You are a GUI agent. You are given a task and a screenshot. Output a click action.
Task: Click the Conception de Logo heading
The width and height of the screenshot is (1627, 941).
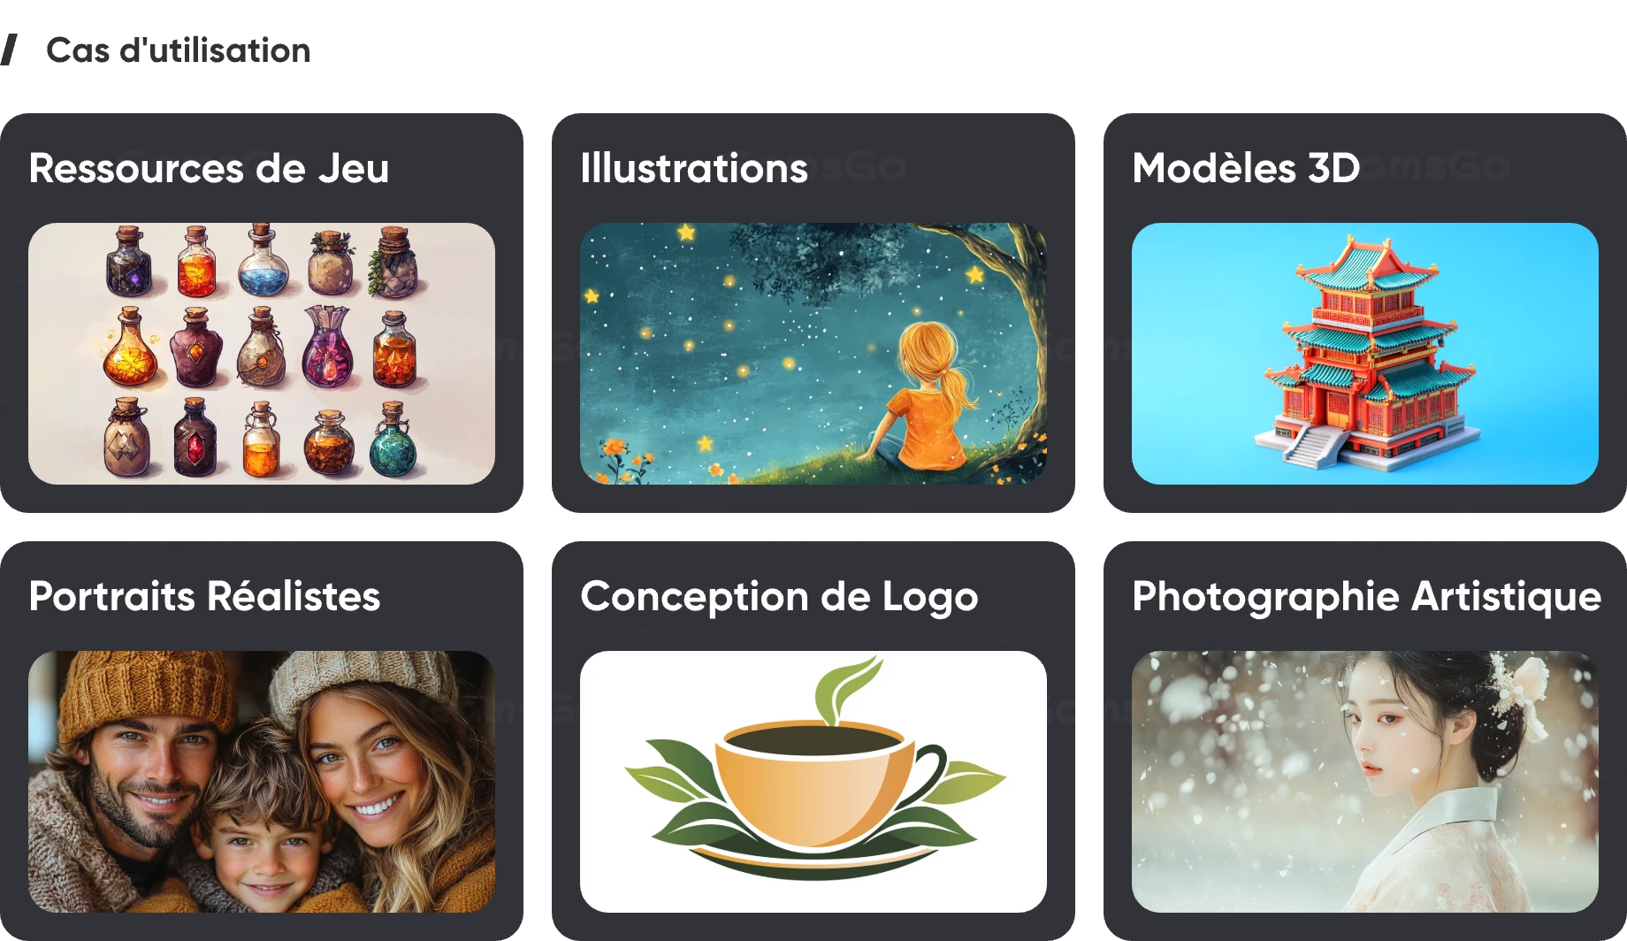click(779, 597)
